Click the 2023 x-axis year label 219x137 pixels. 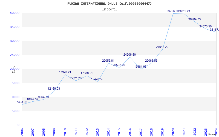pyautogui.click(x=206, y=132)
